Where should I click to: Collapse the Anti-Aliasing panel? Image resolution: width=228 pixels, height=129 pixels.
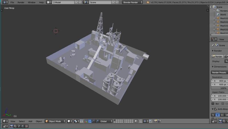[x=213, y=109]
